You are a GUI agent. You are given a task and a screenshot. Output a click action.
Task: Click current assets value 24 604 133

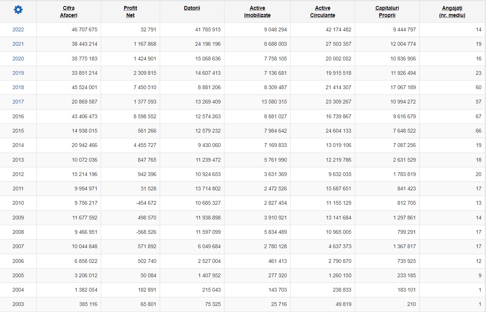click(339, 131)
